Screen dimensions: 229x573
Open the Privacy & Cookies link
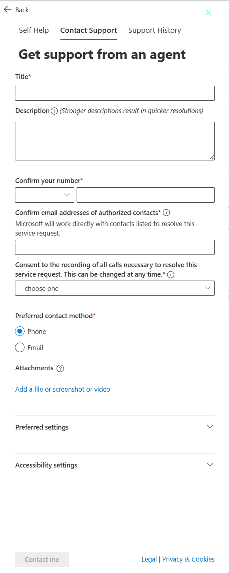click(x=188, y=559)
